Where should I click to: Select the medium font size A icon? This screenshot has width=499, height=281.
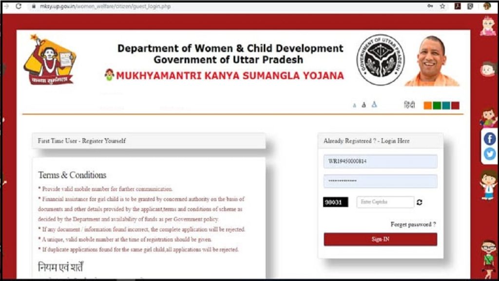pyautogui.click(x=364, y=105)
